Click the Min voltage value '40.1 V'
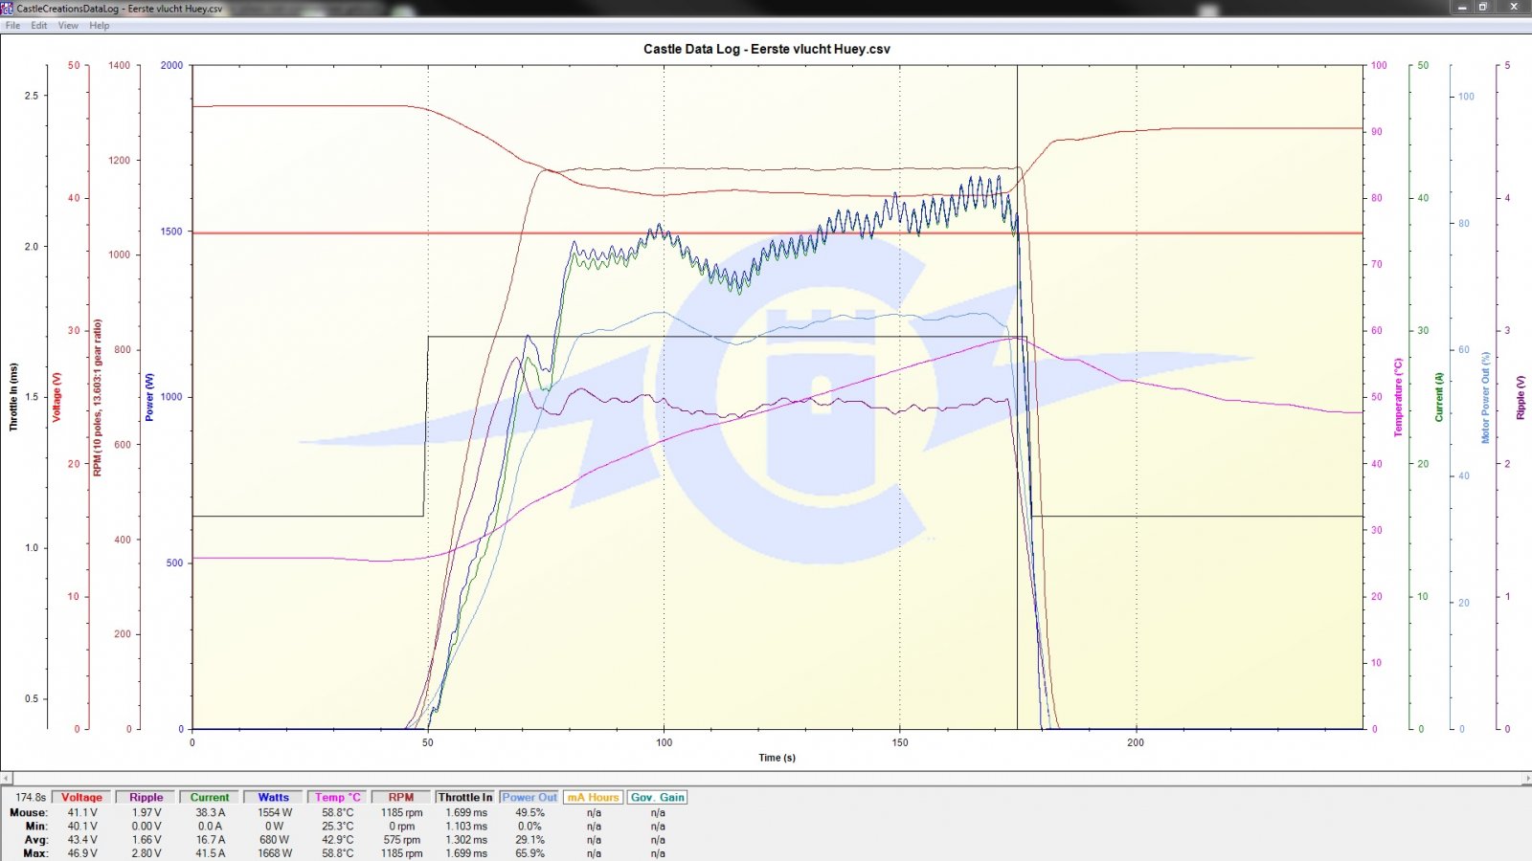This screenshot has width=1532, height=861. coord(81,826)
